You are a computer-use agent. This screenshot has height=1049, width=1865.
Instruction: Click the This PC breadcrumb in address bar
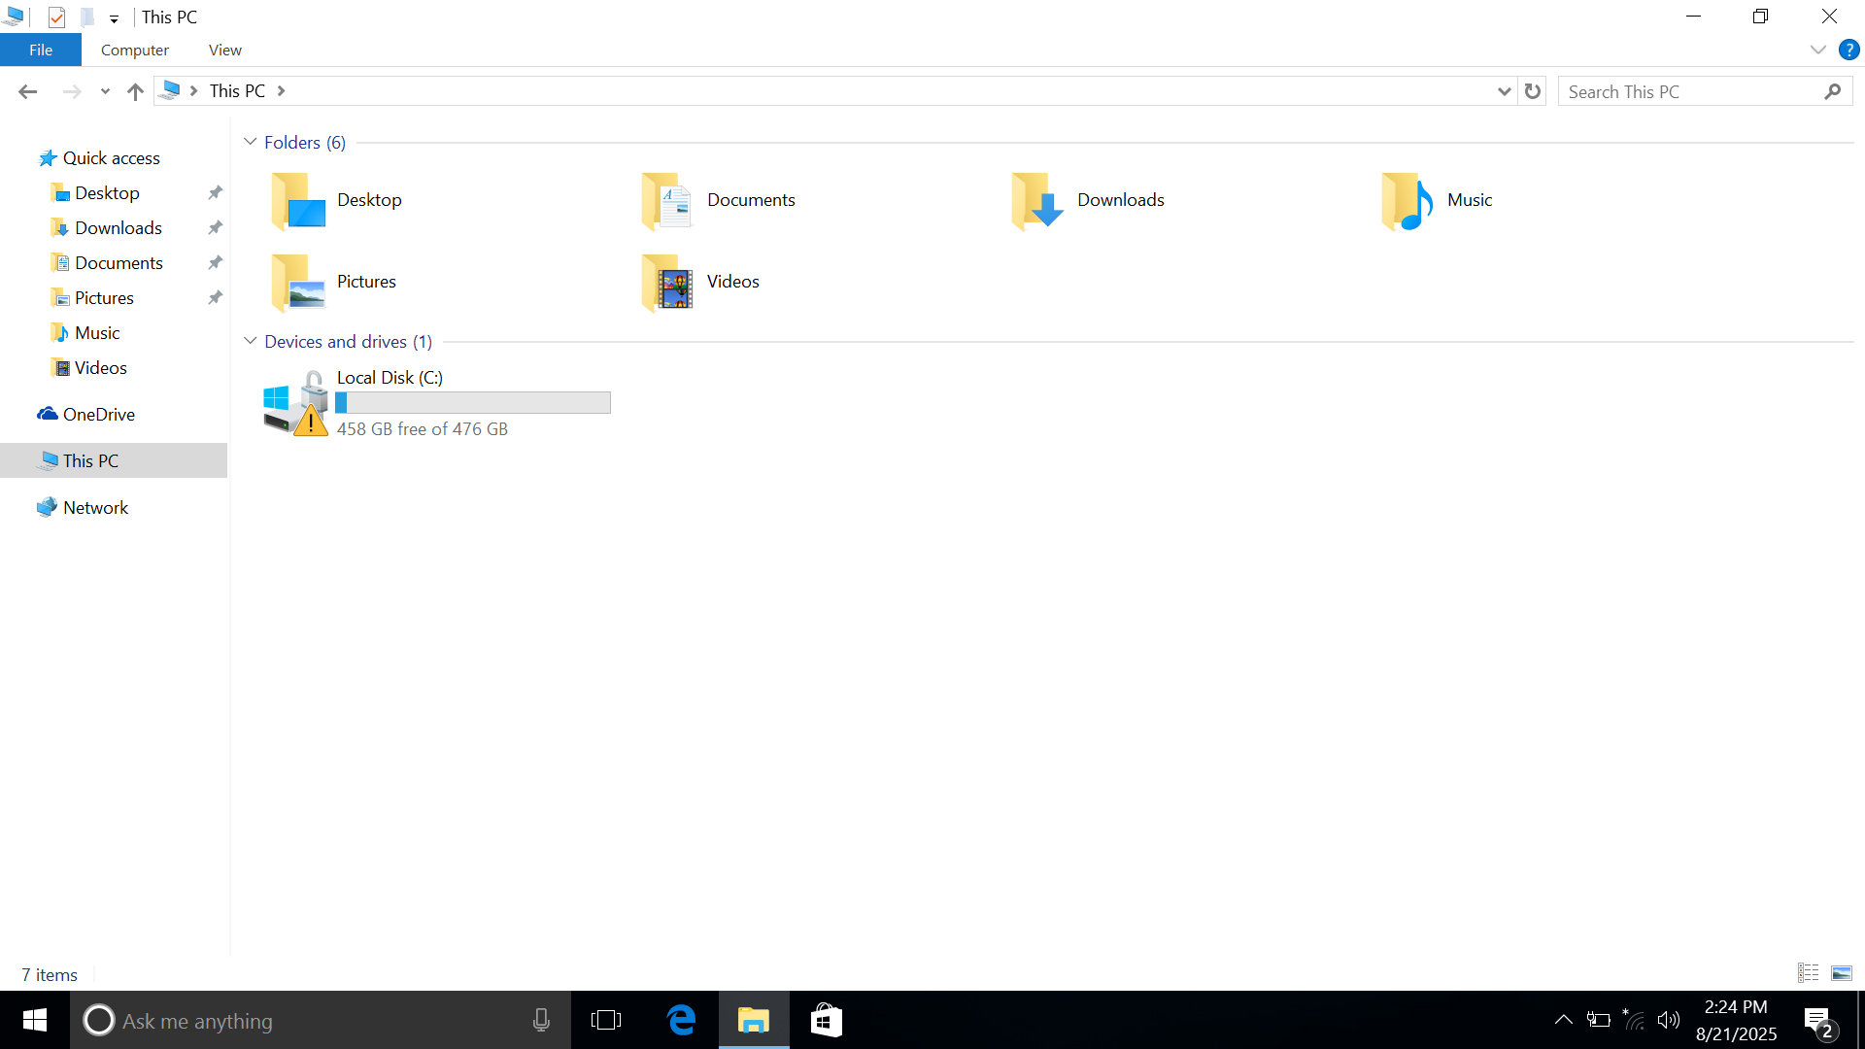(237, 90)
